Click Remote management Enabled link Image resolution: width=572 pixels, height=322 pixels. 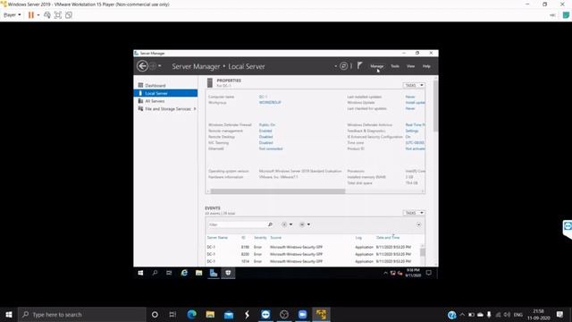coord(265,131)
